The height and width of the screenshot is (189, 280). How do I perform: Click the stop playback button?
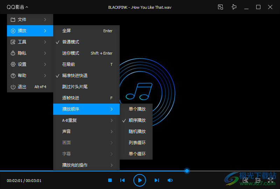(x=110, y=180)
